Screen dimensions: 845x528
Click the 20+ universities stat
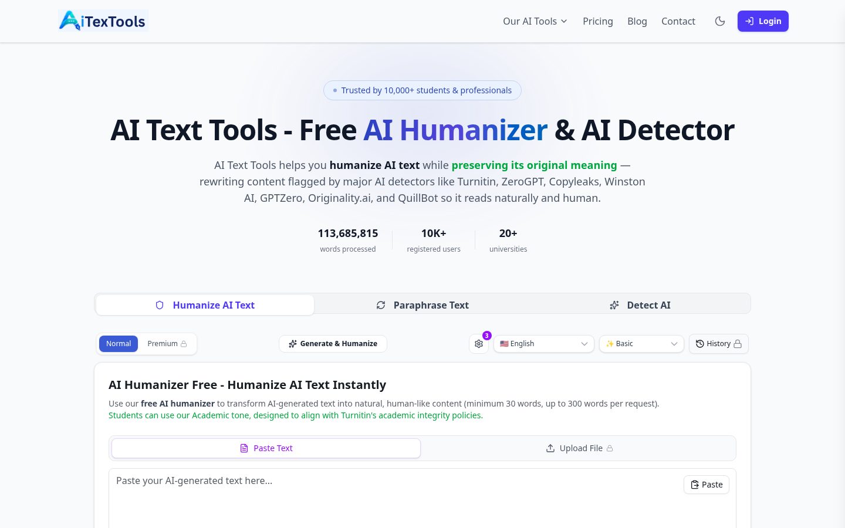(x=508, y=240)
